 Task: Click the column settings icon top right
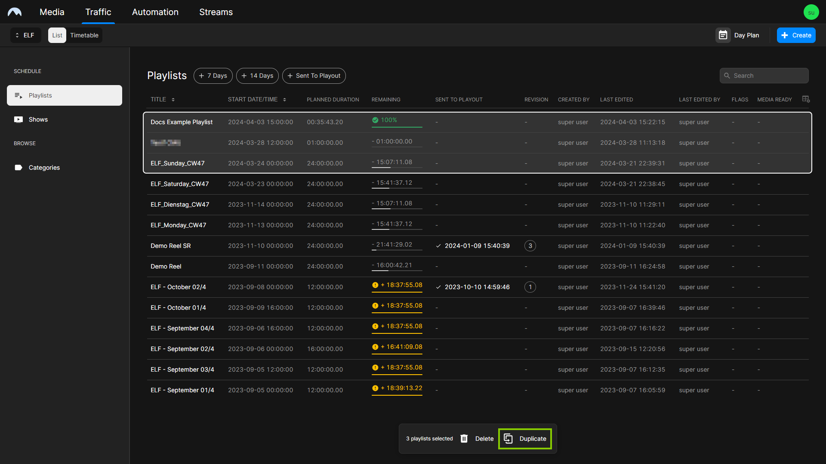806,98
